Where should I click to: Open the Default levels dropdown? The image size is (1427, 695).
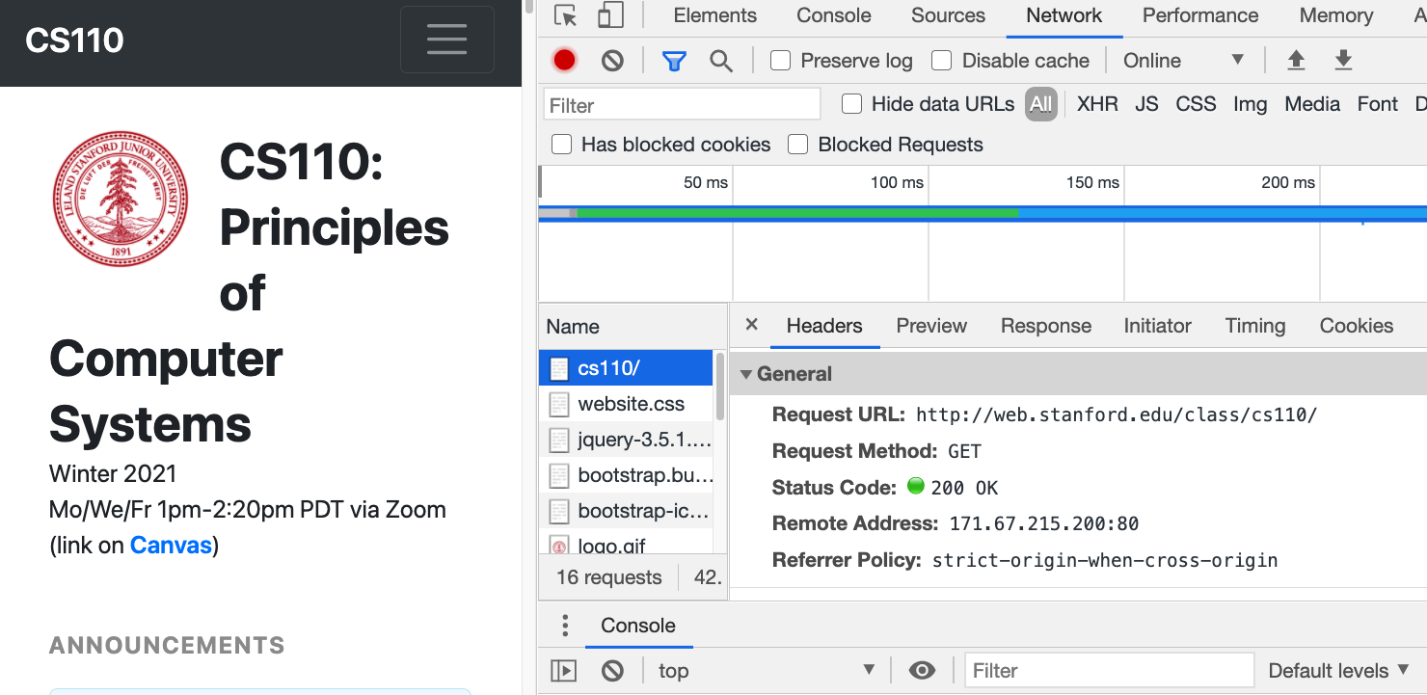(1338, 670)
